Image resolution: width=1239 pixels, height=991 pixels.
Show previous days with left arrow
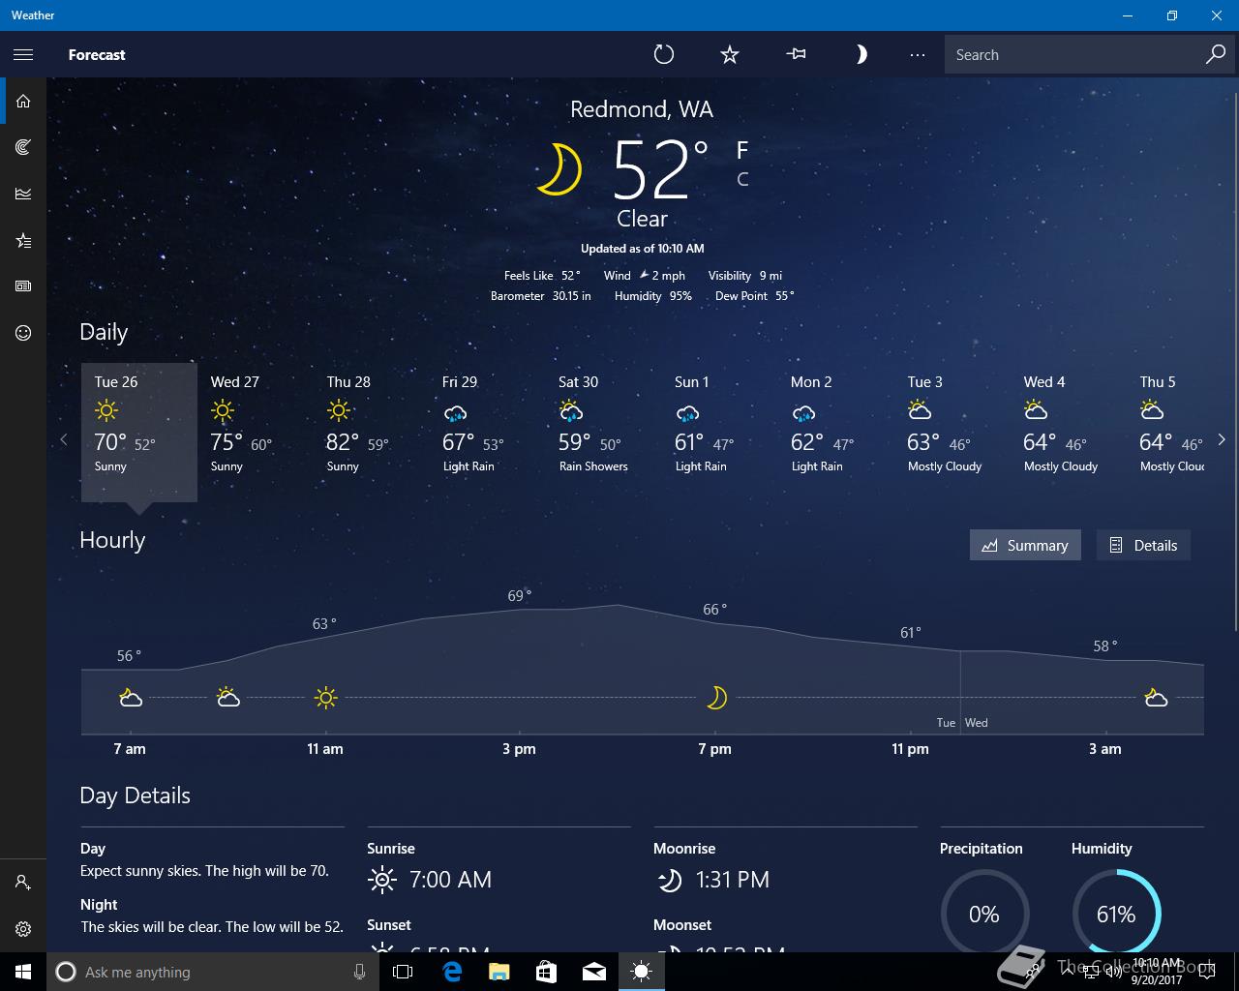(x=64, y=439)
